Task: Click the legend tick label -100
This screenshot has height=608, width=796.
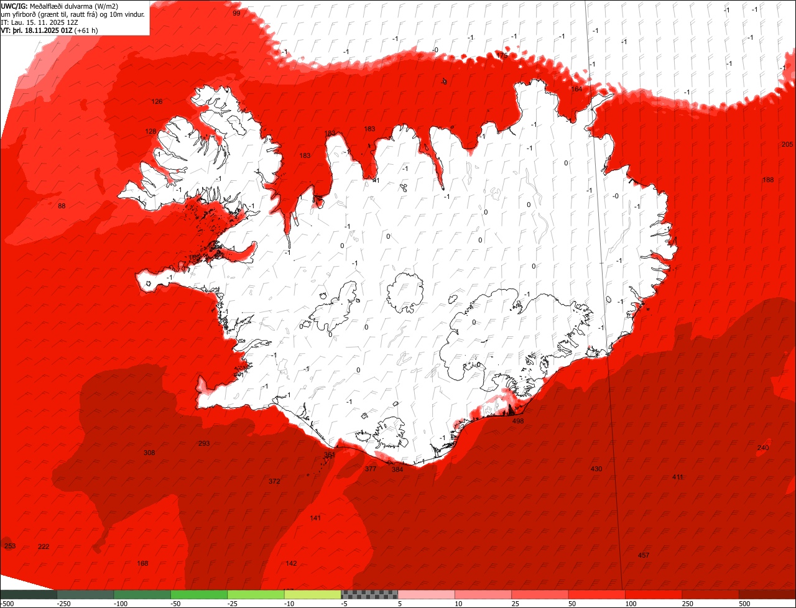Action: click(x=120, y=604)
